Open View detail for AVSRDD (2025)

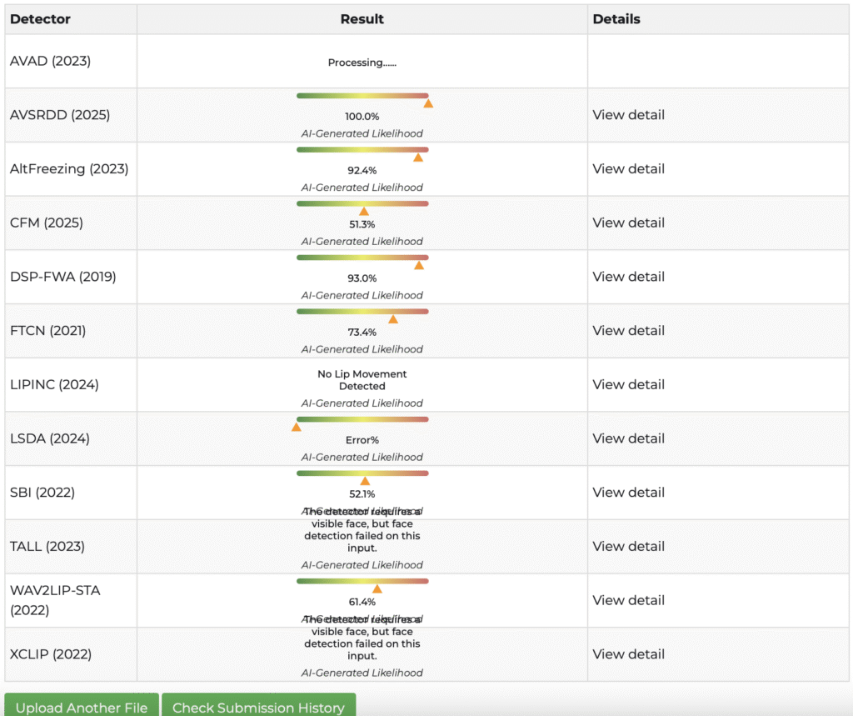click(628, 115)
